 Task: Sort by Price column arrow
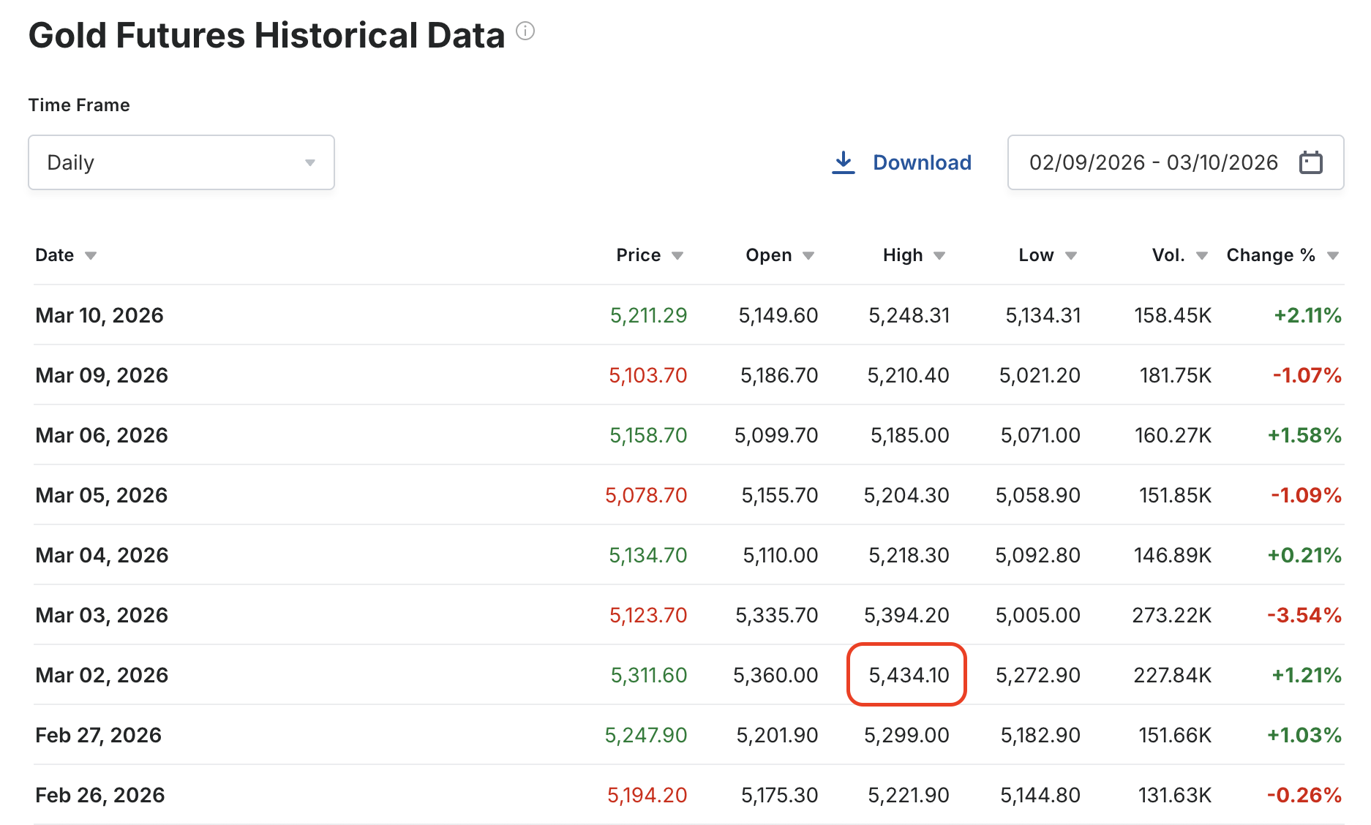(x=677, y=256)
